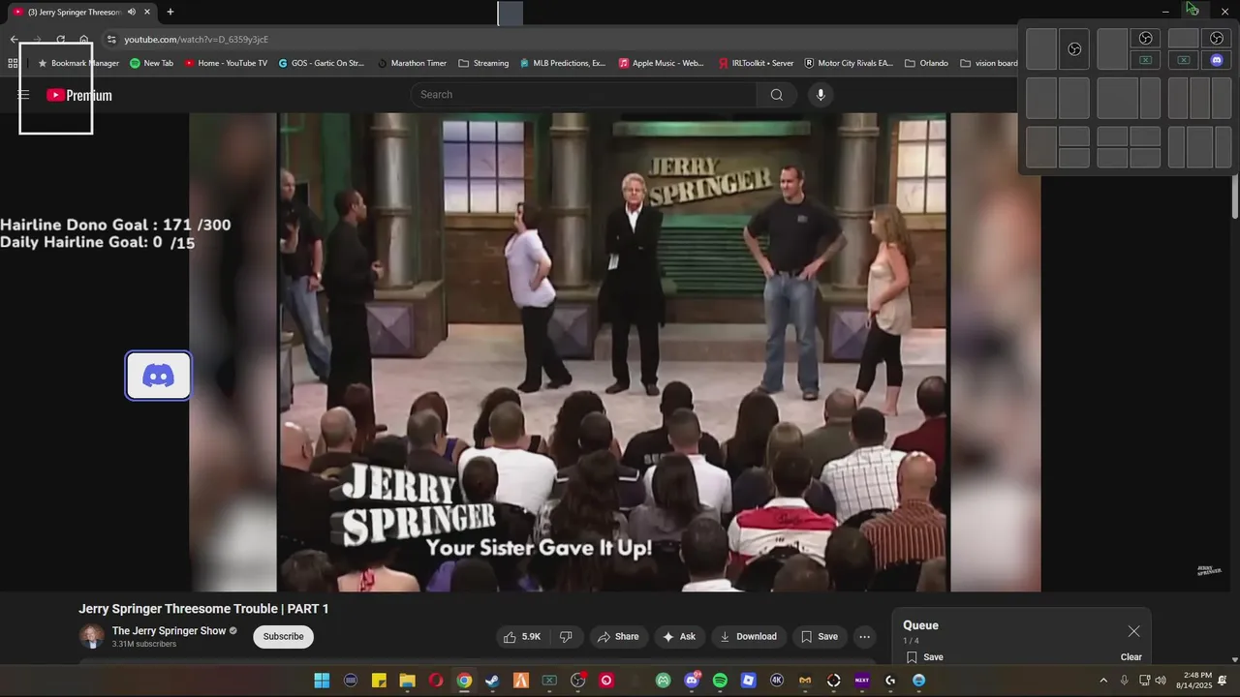
Task: Expand the Orlando bookmarks folder
Action: click(x=926, y=63)
